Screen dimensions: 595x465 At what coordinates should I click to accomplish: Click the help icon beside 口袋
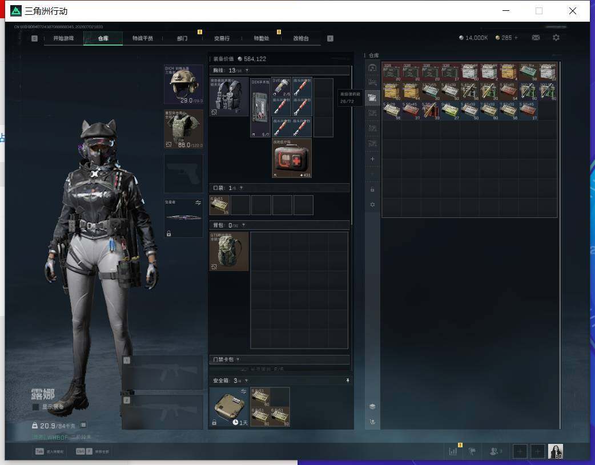[x=241, y=188]
